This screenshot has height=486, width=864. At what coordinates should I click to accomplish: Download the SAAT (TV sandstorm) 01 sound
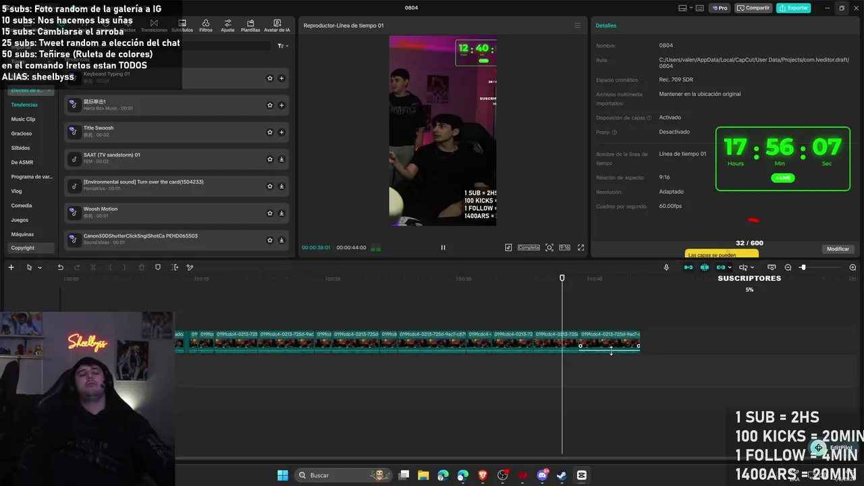coord(281,159)
